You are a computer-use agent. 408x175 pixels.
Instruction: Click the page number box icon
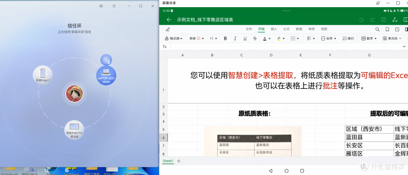(x=397, y=29)
